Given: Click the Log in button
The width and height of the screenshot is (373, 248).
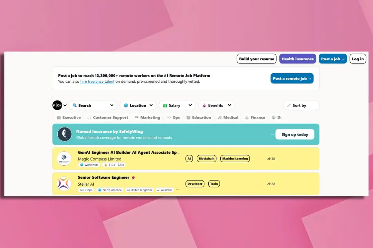Looking at the screenshot, I should click(x=358, y=59).
